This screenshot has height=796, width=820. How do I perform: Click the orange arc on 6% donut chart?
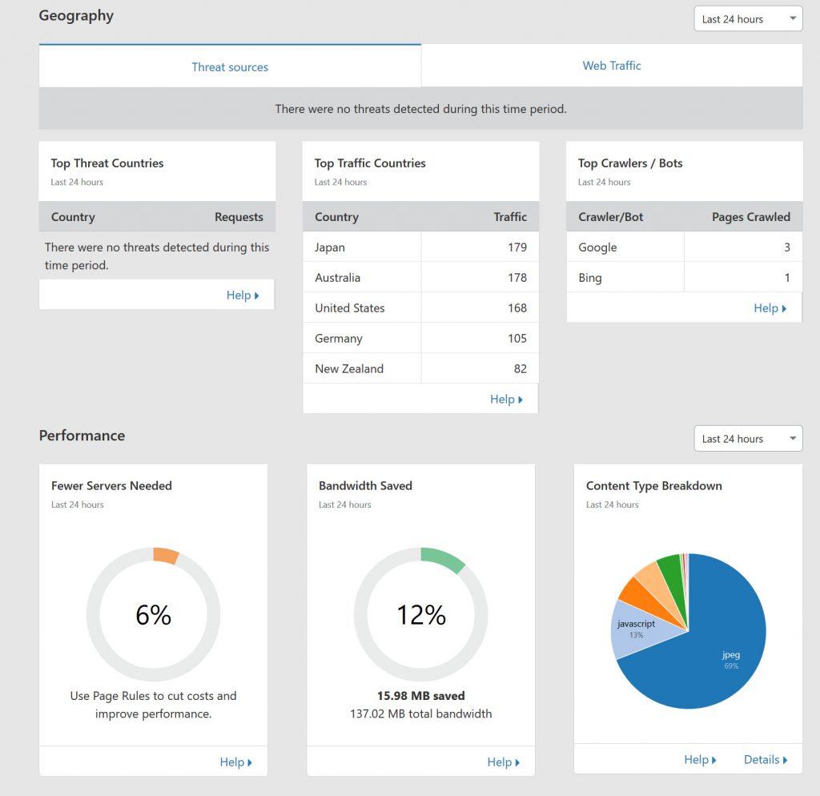166,556
